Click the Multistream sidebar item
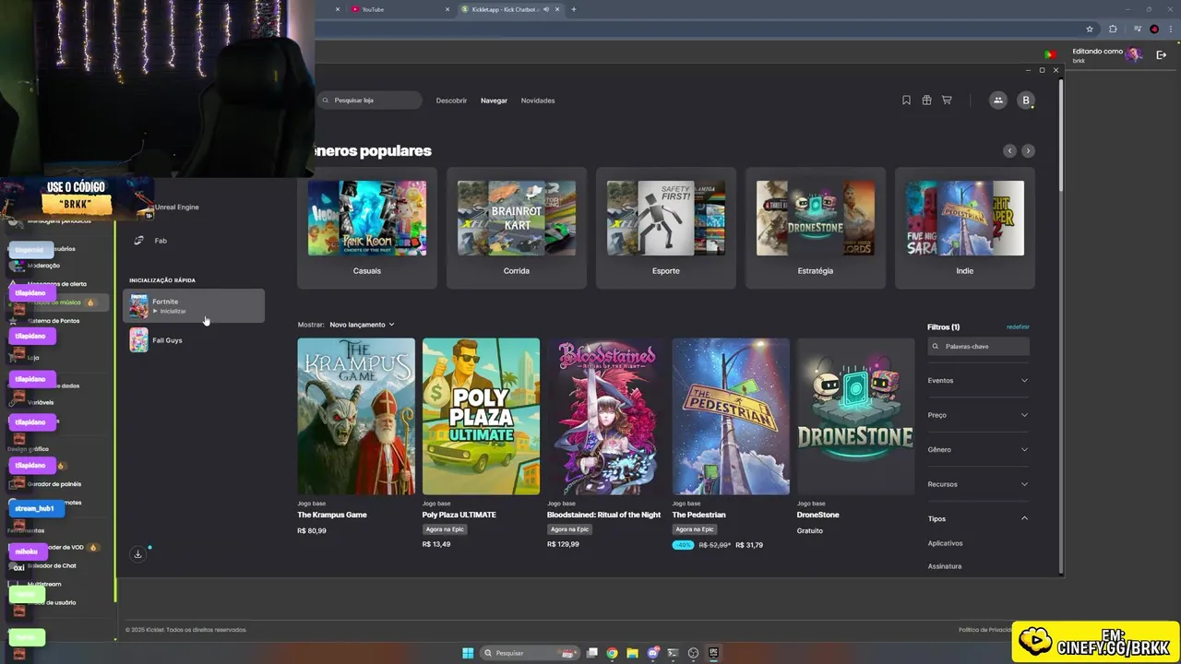The height and width of the screenshot is (664, 1181). (44, 584)
